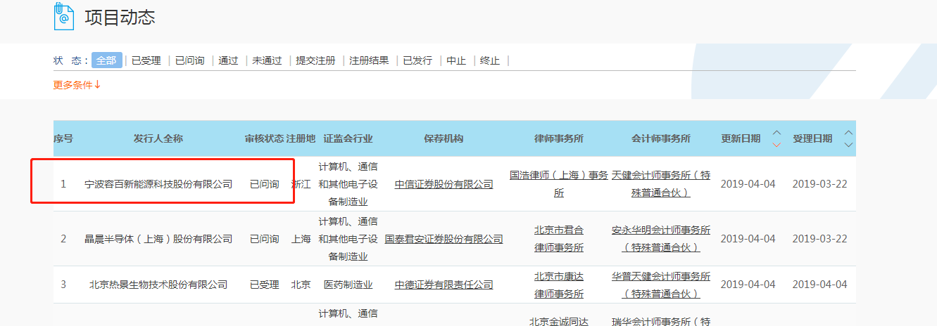Screen dimensions: 937x326
Task: Click the 注册地 column header
Action: [301, 138]
